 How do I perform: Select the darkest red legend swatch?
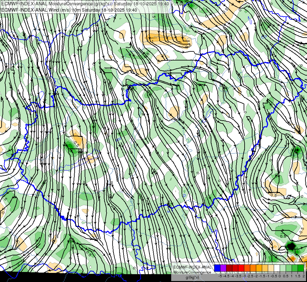pyautogui.click(x=229, y=268)
